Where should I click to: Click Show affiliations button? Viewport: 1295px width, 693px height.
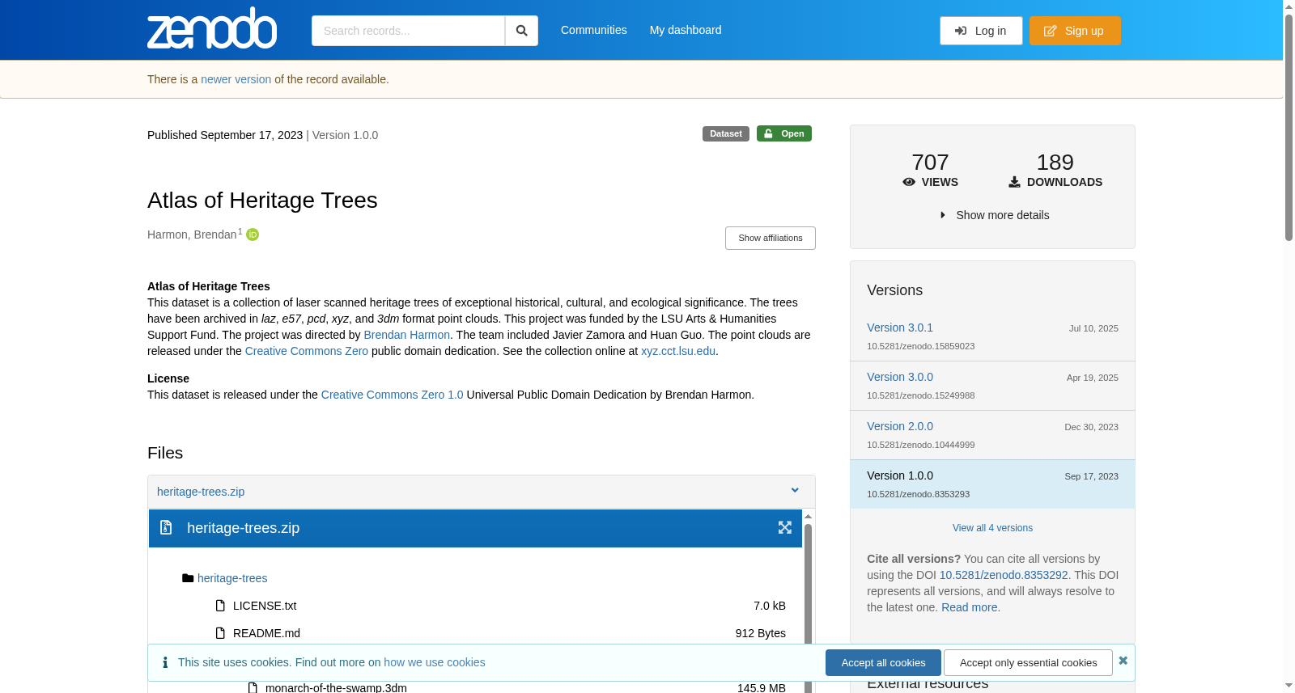tap(771, 238)
